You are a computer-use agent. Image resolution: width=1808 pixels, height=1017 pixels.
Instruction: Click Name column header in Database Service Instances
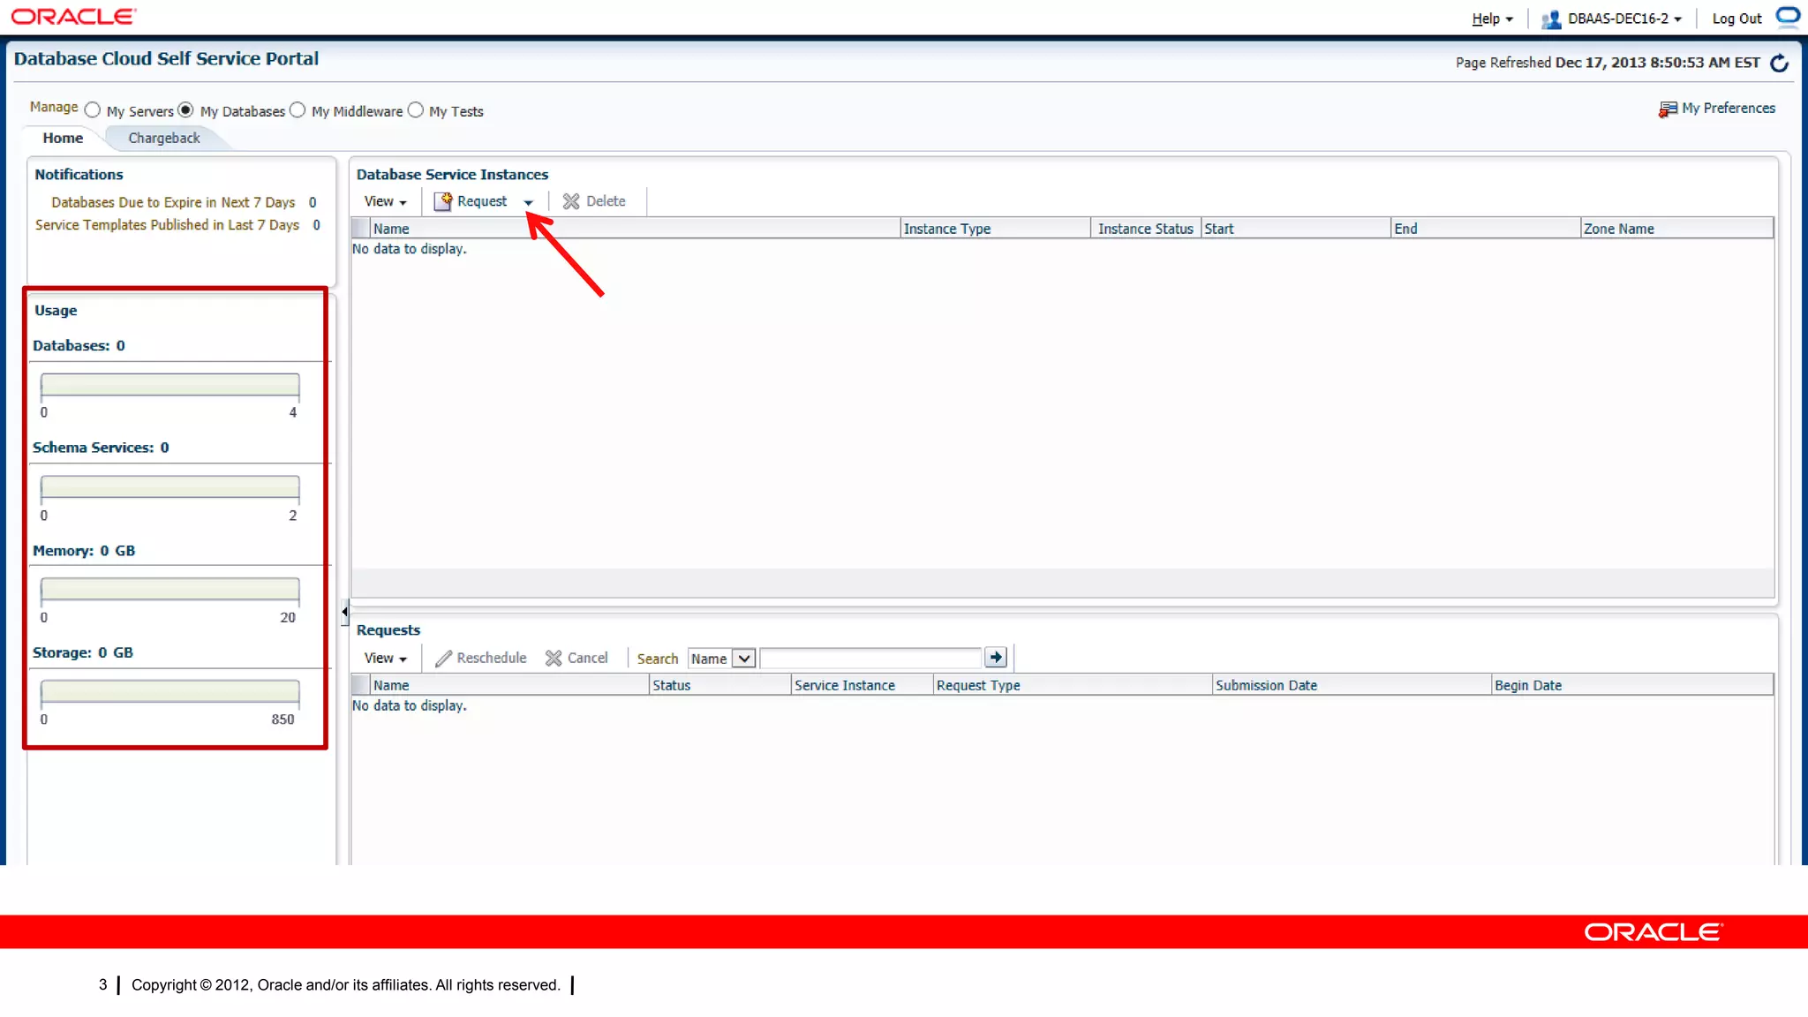pyautogui.click(x=635, y=229)
